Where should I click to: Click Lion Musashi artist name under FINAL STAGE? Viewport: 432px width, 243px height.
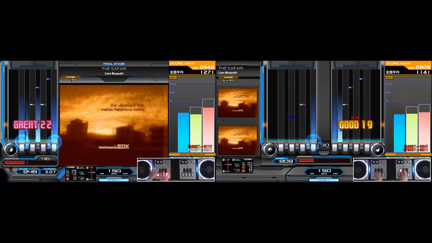point(114,73)
